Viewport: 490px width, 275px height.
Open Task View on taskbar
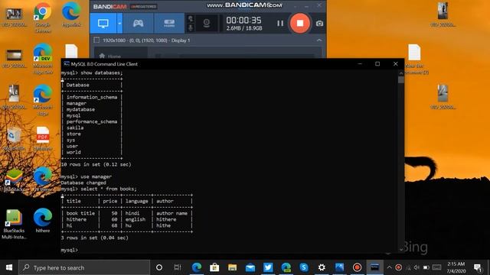click(178, 267)
